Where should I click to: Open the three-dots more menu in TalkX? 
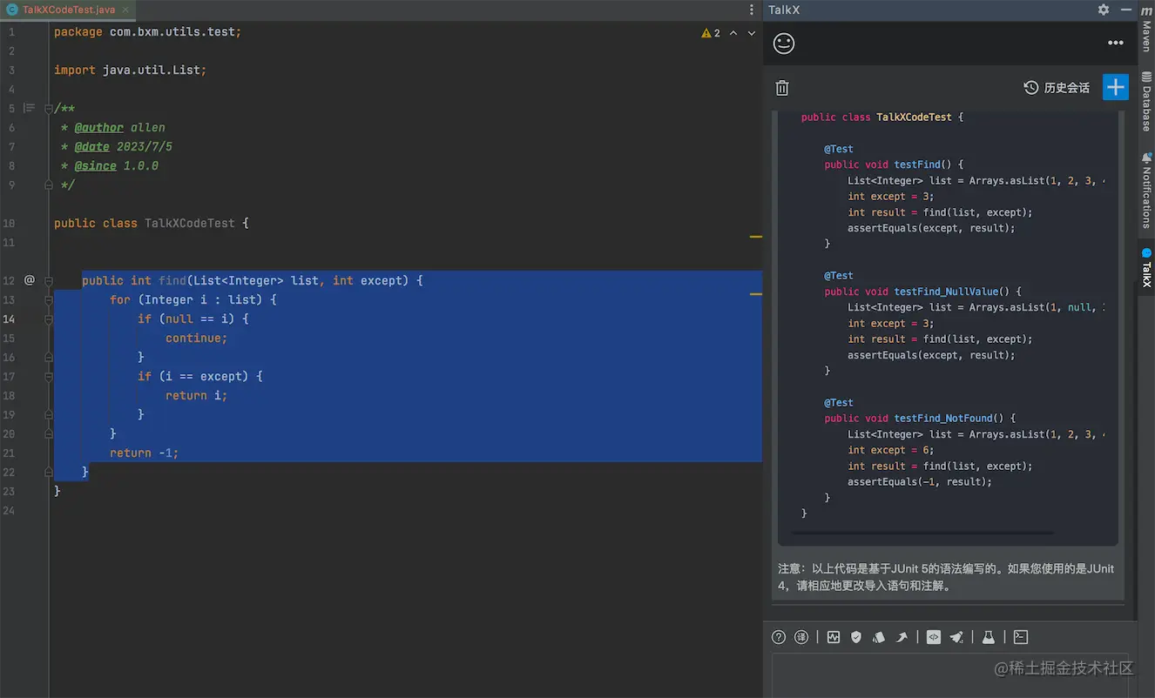tap(1116, 43)
